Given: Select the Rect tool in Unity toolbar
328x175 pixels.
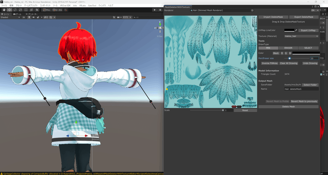Looking at the screenshot, I should point(26,10).
